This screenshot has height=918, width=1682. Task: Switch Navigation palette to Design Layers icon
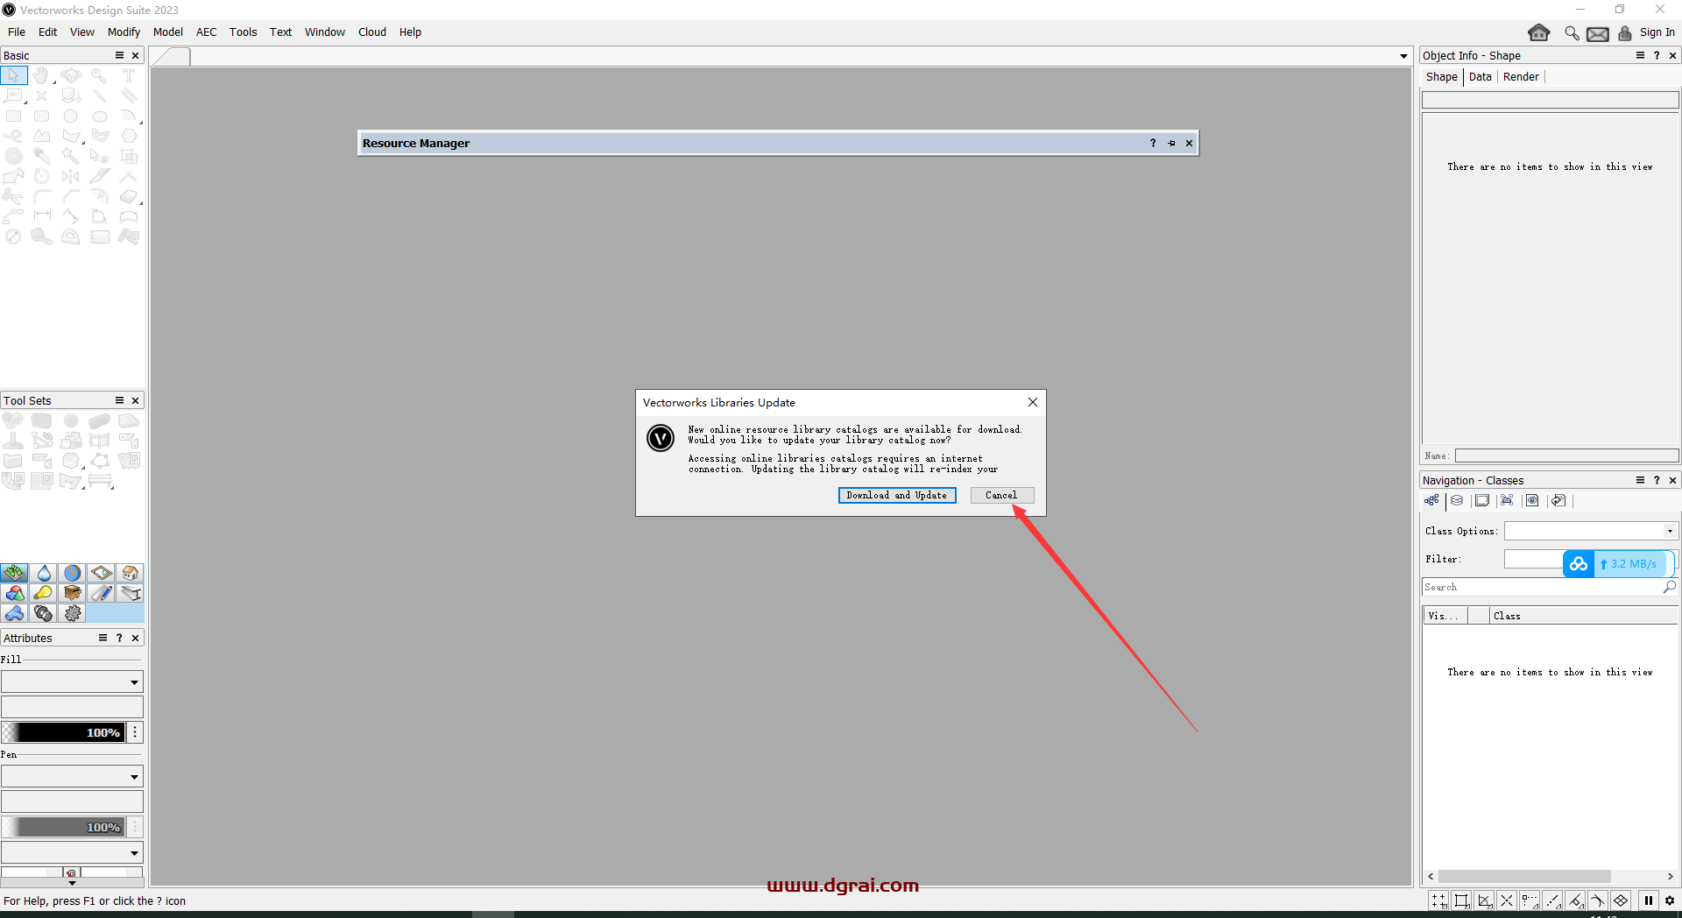pyautogui.click(x=1457, y=501)
